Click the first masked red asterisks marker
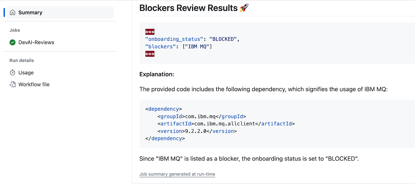Screen dimensions: 415x192 coord(150,32)
